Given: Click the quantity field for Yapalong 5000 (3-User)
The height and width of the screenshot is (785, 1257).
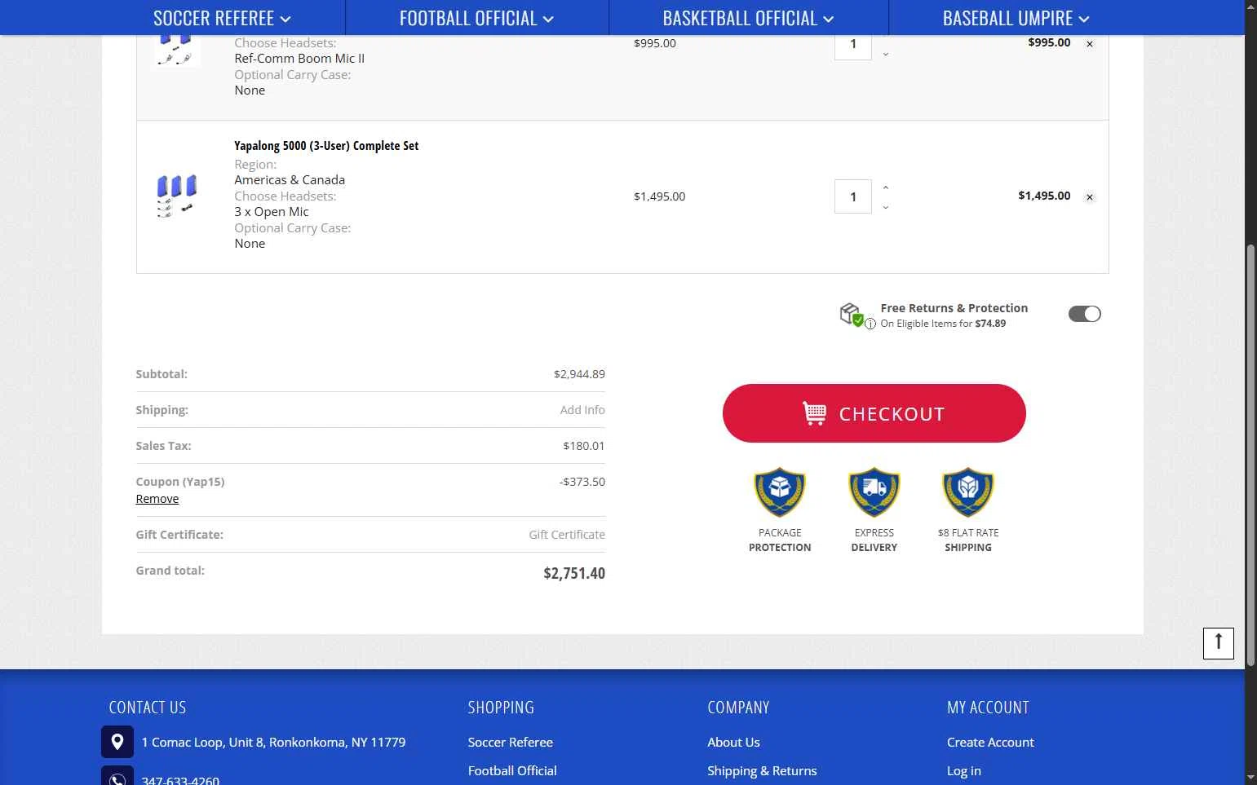Looking at the screenshot, I should 853,196.
